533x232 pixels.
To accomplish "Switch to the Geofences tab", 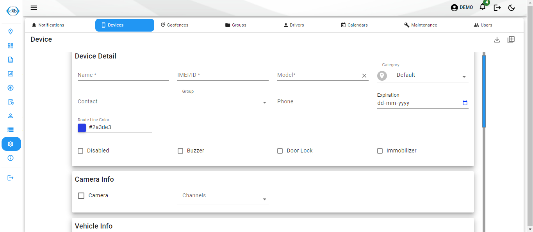I will pos(175,25).
